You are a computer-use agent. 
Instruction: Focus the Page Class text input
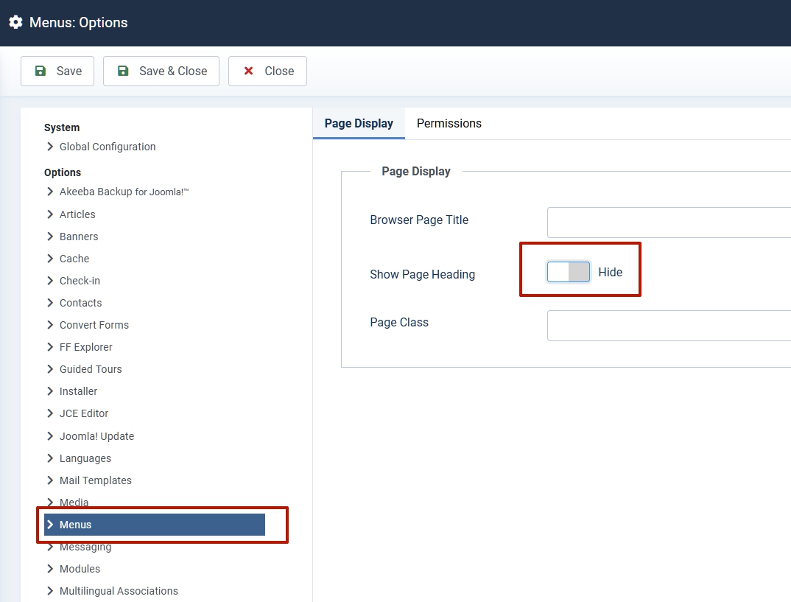pyautogui.click(x=668, y=325)
